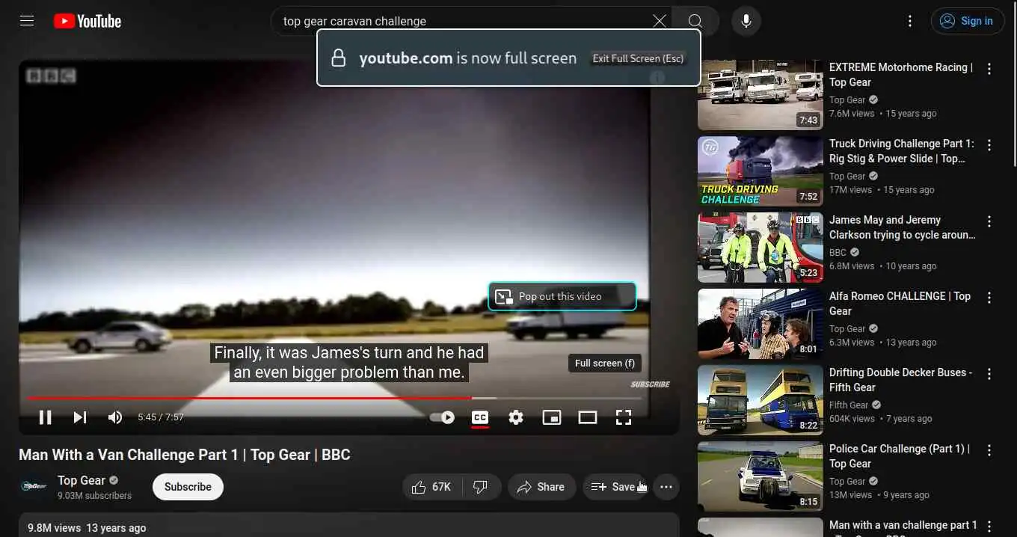This screenshot has height=537, width=1017.
Task: Open options menu for James May cycling video
Action: (x=989, y=221)
